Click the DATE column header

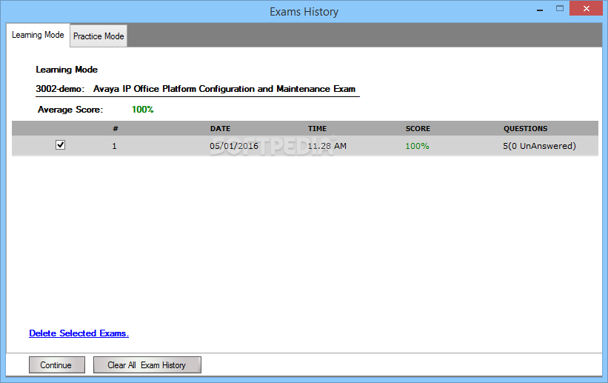point(220,128)
